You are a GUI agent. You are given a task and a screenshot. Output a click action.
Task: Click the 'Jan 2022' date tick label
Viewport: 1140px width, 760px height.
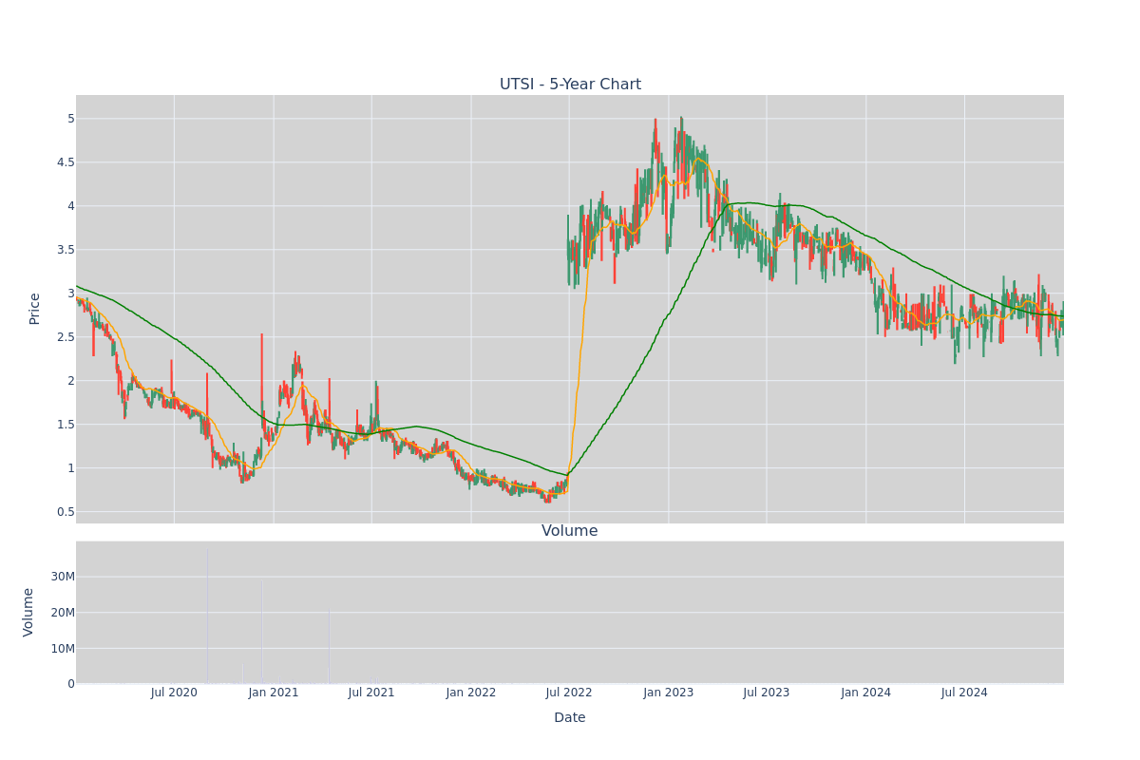click(471, 693)
